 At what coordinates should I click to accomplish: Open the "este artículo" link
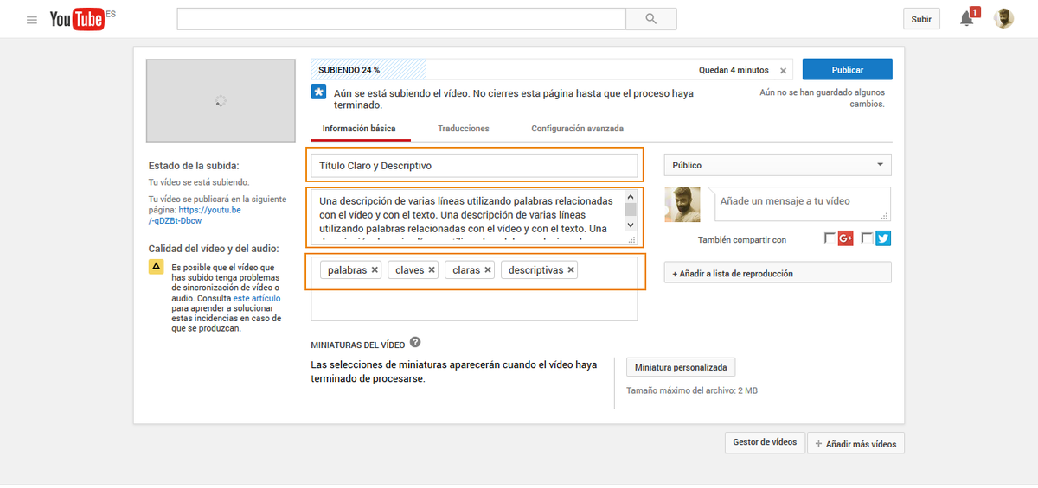(257, 298)
